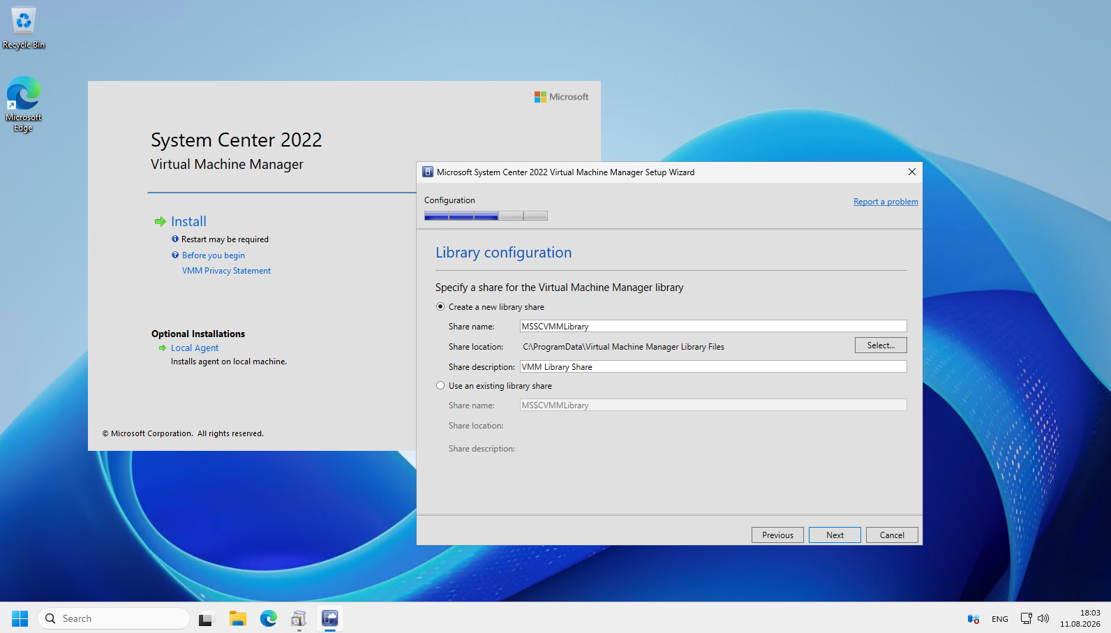Switch to the VMM Setup Wizard taskbar icon
This screenshot has width=1111, height=633.
click(330, 618)
